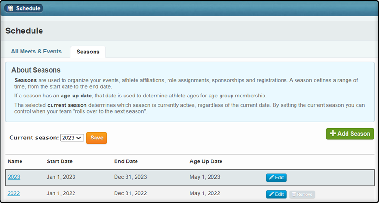The height and width of the screenshot is (203, 379).
Task: Select the Seasons tab
Action: click(x=88, y=52)
